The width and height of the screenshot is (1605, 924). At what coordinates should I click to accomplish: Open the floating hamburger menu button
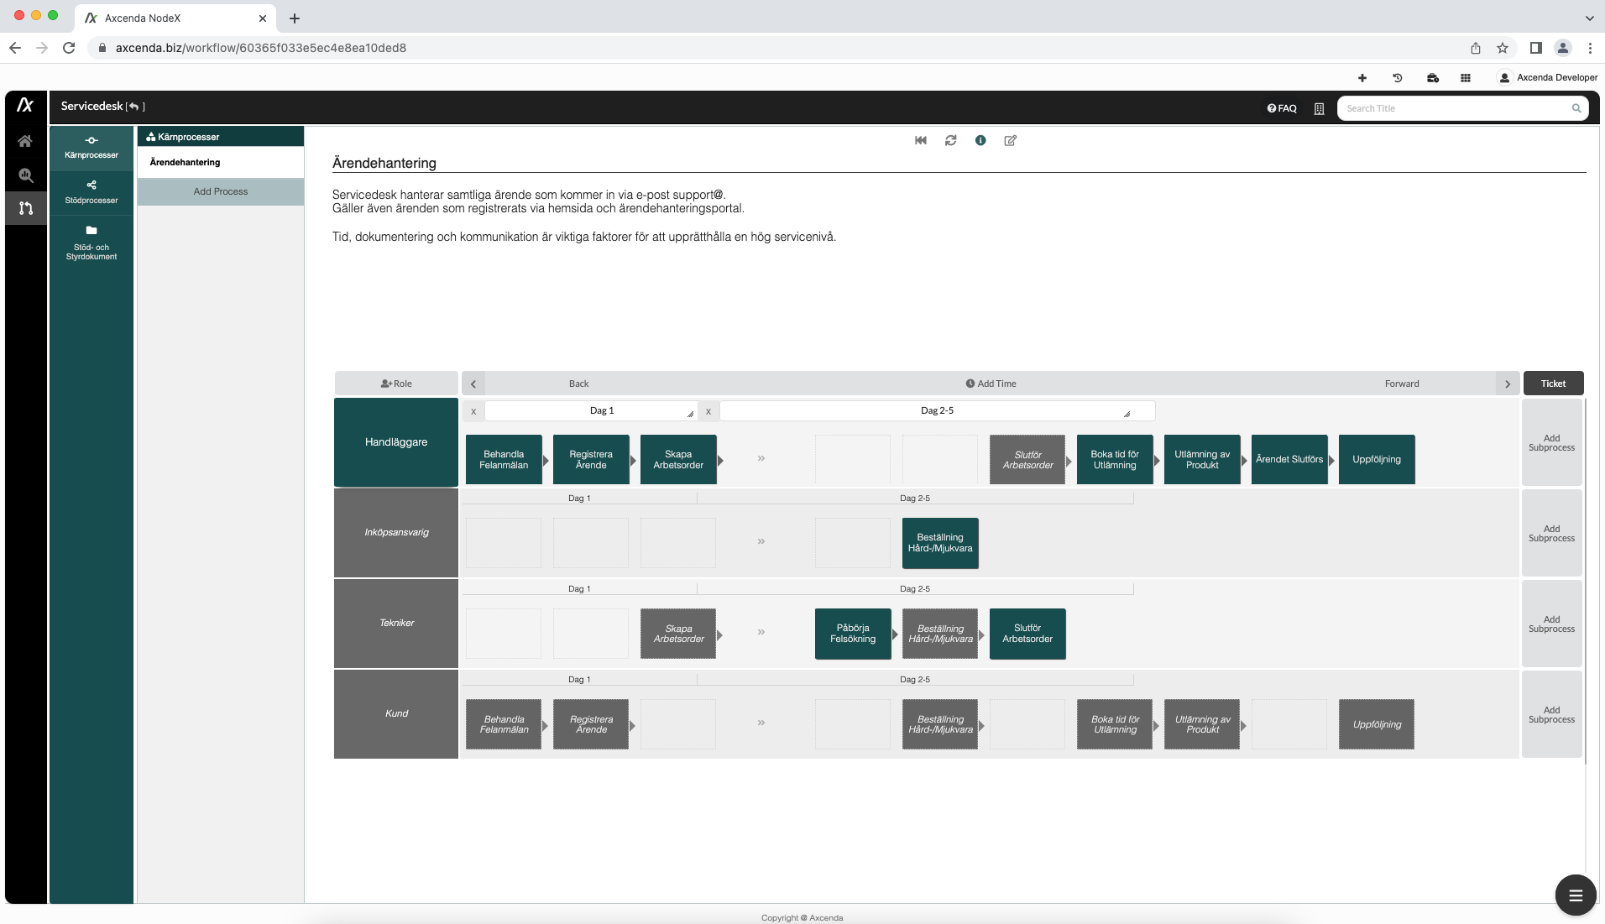[x=1575, y=895]
